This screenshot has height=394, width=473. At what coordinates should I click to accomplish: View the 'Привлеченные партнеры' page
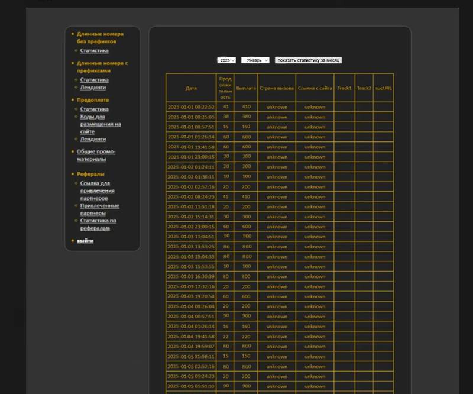[99, 209]
